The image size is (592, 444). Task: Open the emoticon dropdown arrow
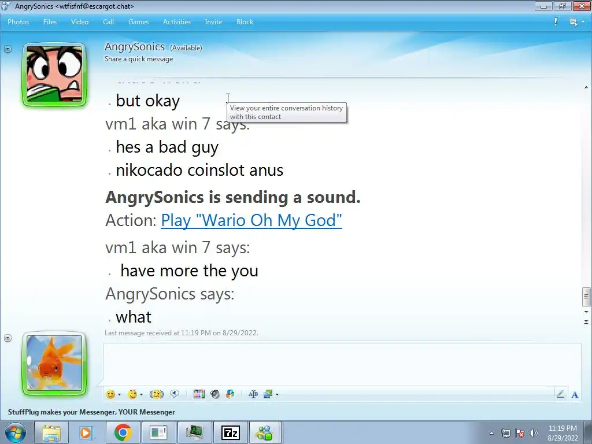pos(119,394)
